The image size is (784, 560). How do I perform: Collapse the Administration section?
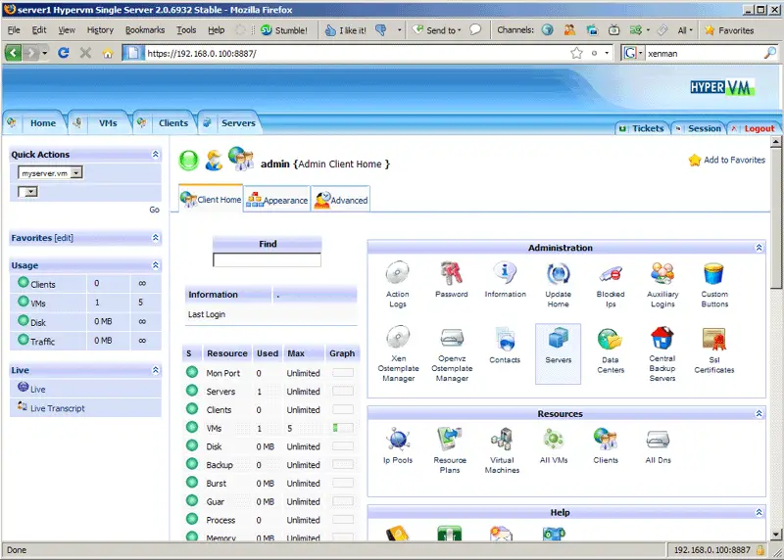coord(759,248)
